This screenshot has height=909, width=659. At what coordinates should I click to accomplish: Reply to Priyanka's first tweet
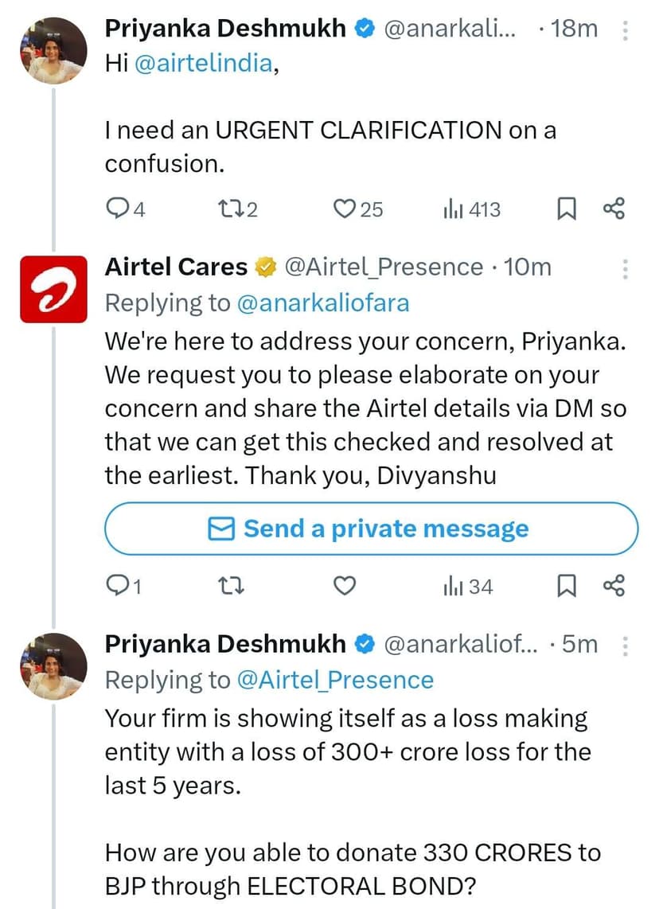pyautogui.click(x=118, y=209)
